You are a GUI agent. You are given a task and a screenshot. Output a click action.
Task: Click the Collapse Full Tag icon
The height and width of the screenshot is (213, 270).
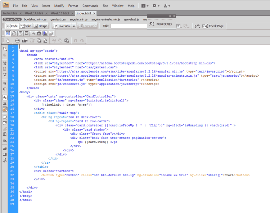[x=5, y=63]
